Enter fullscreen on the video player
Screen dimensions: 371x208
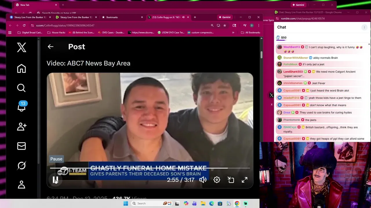click(x=245, y=180)
